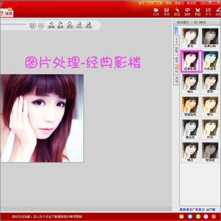Compare before and after with 对比
The height and width of the screenshot is (221, 221).
79,25
